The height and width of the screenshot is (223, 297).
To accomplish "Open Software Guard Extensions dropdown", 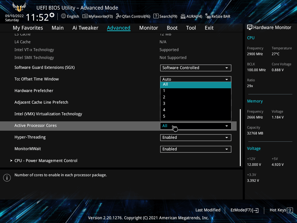I will click(x=196, y=68).
